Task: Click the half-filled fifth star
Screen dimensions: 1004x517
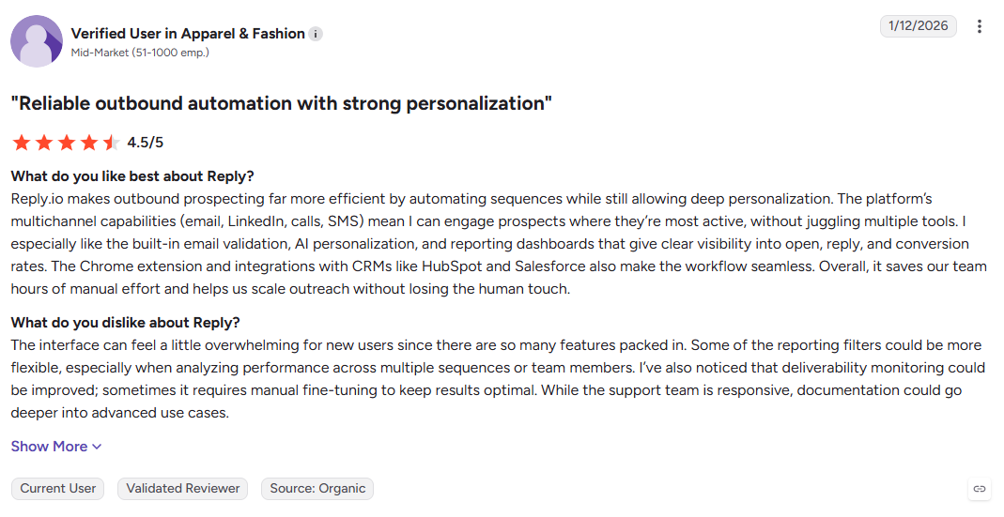Action: pos(112,142)
